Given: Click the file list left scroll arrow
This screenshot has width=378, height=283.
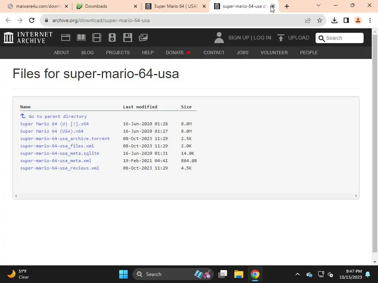Looking at the screenshot, I should pos(16,196).
